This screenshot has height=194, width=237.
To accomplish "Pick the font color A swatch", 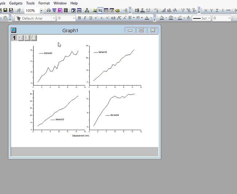I will click(147, 18).
